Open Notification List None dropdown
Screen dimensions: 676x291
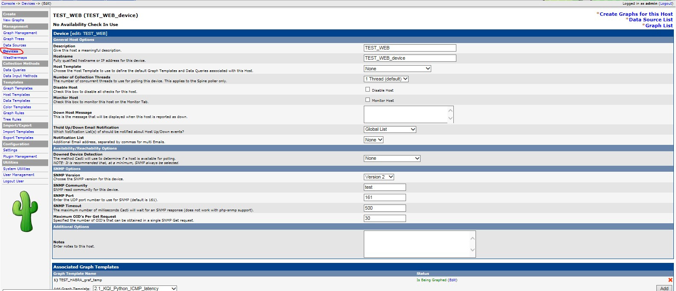click(x=374, y=140)
